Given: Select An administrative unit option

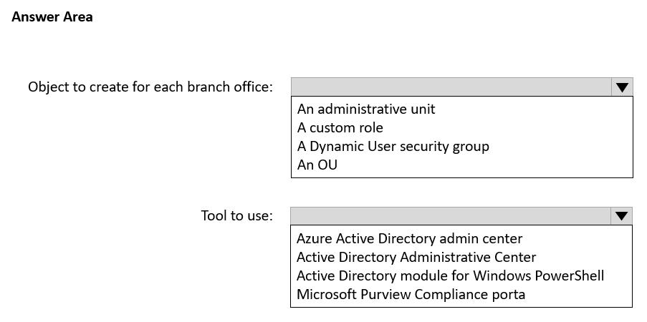Looking at the screenshot, I should click(x=366, y=109).
